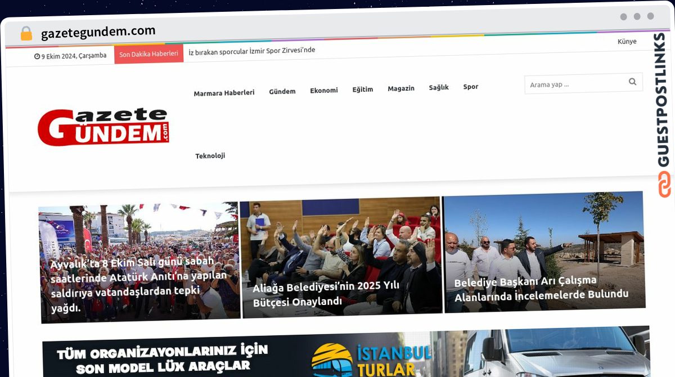Click the search magnifier icon
The height and width of the screenshot is (377, 675).
[632, 82]
